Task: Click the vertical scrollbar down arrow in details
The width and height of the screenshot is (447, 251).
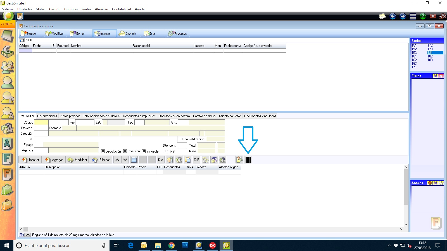Action: coord(406,225)
